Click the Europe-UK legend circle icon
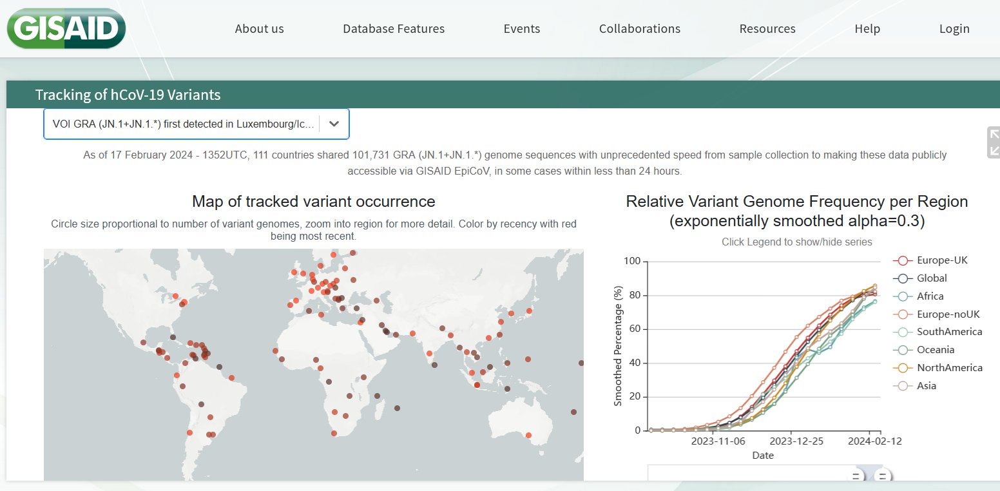 pos(903,260)
